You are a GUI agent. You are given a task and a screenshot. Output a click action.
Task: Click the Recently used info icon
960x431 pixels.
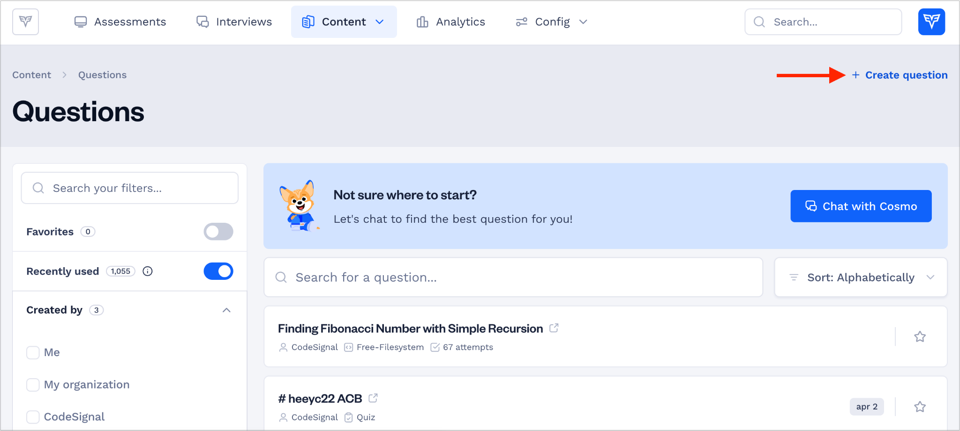point(148,271)
